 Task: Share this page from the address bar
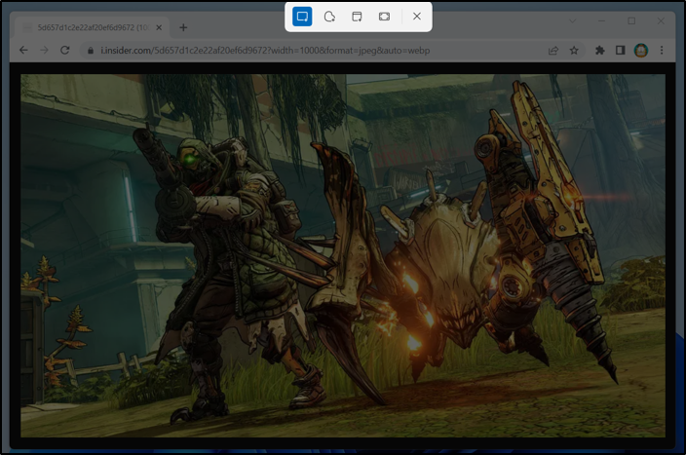[553, 50]
